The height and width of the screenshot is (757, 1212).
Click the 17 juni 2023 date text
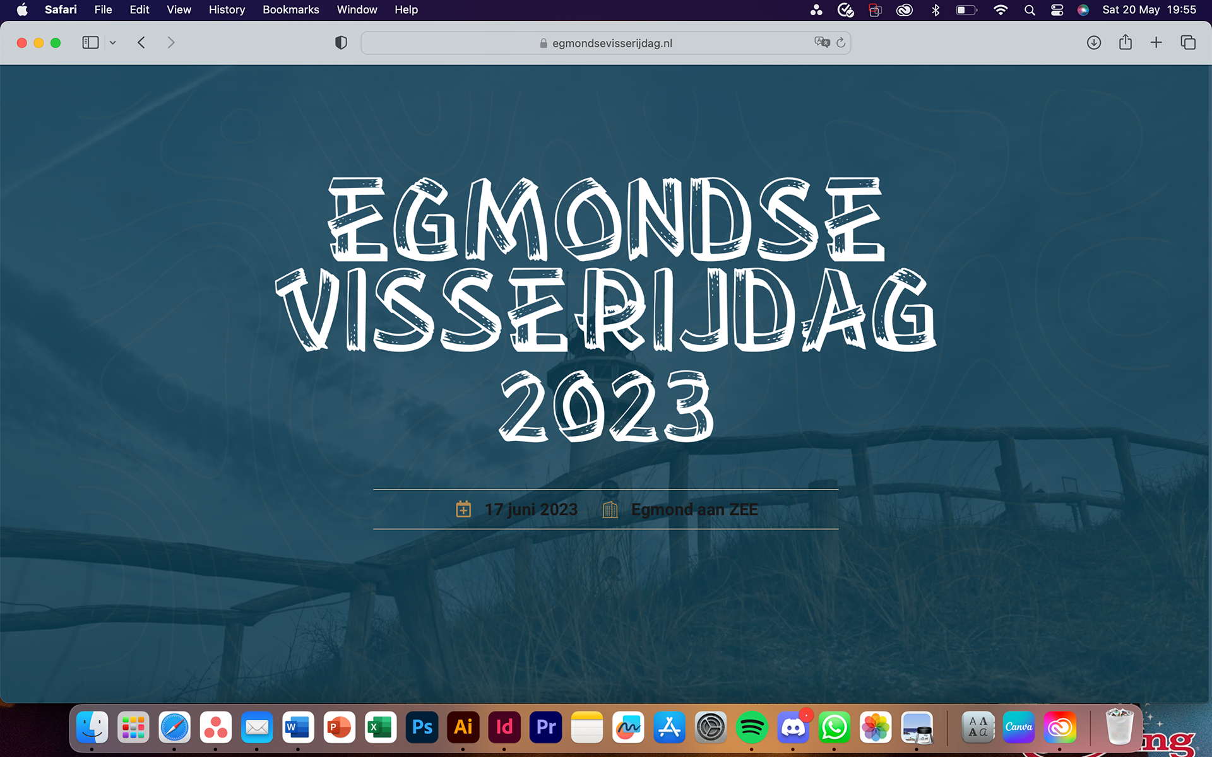click(x=531, y=509)
